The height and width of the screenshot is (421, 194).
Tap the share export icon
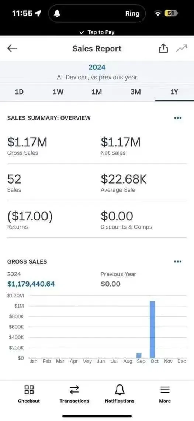pyautogui.click(x=163, y=48)
